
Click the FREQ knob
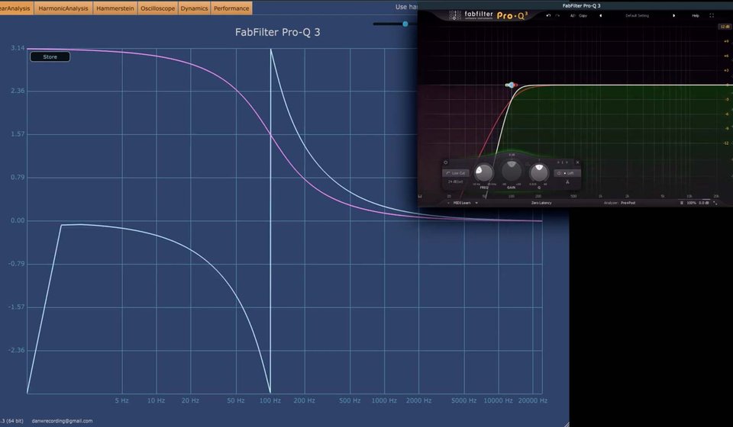(x=484, y=172)
